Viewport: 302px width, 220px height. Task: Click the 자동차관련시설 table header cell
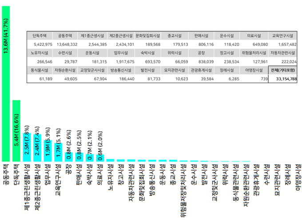coord(282,53)
